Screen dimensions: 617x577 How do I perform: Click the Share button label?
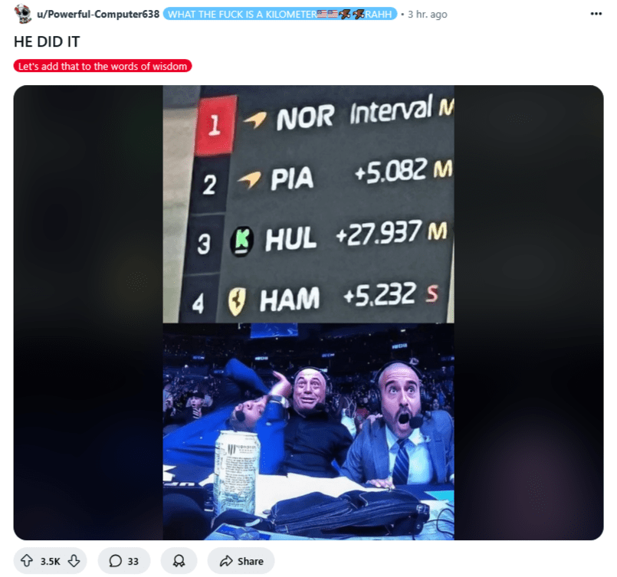(x=251, y=561)
